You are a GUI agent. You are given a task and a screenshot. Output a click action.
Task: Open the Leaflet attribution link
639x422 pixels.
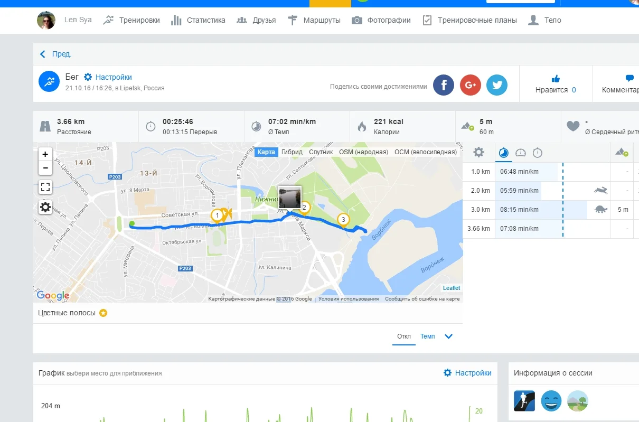[452, 288]
